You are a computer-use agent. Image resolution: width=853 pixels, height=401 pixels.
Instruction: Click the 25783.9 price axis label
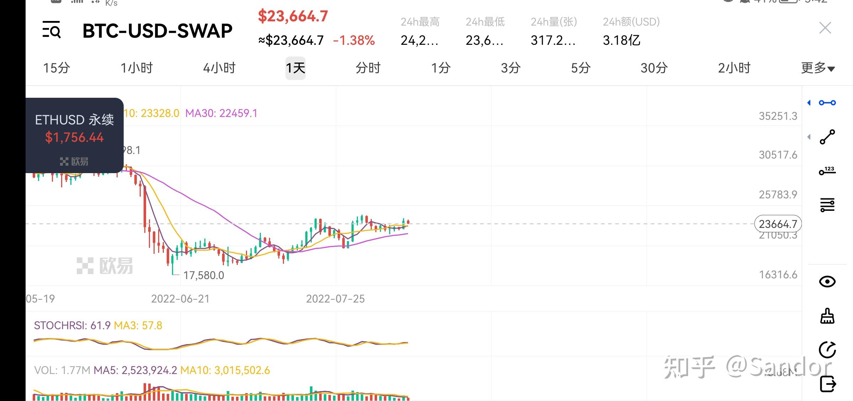[x=778, y=195]
